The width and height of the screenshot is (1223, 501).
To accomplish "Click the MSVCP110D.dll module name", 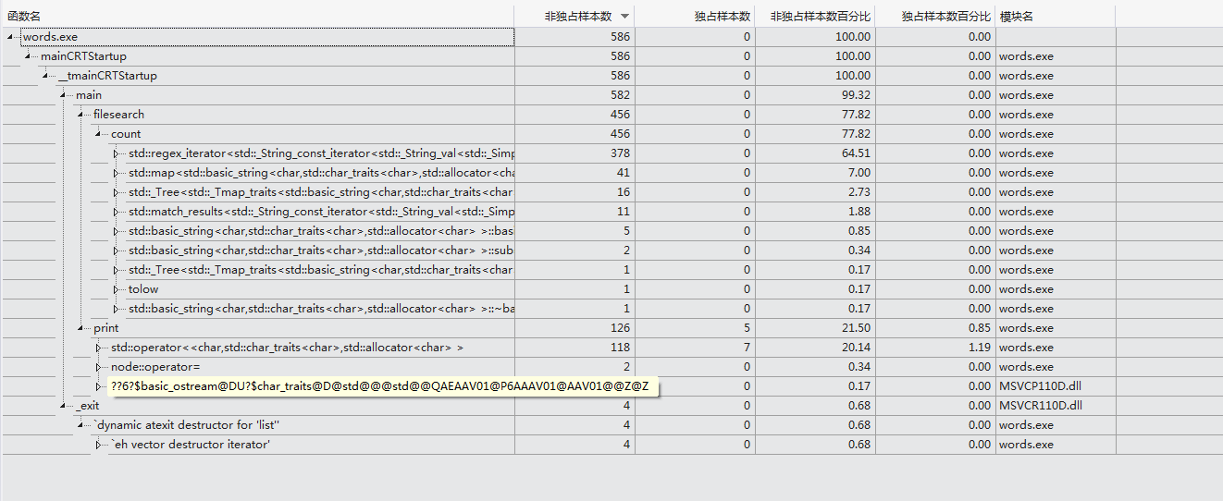I will (1041, 386).
